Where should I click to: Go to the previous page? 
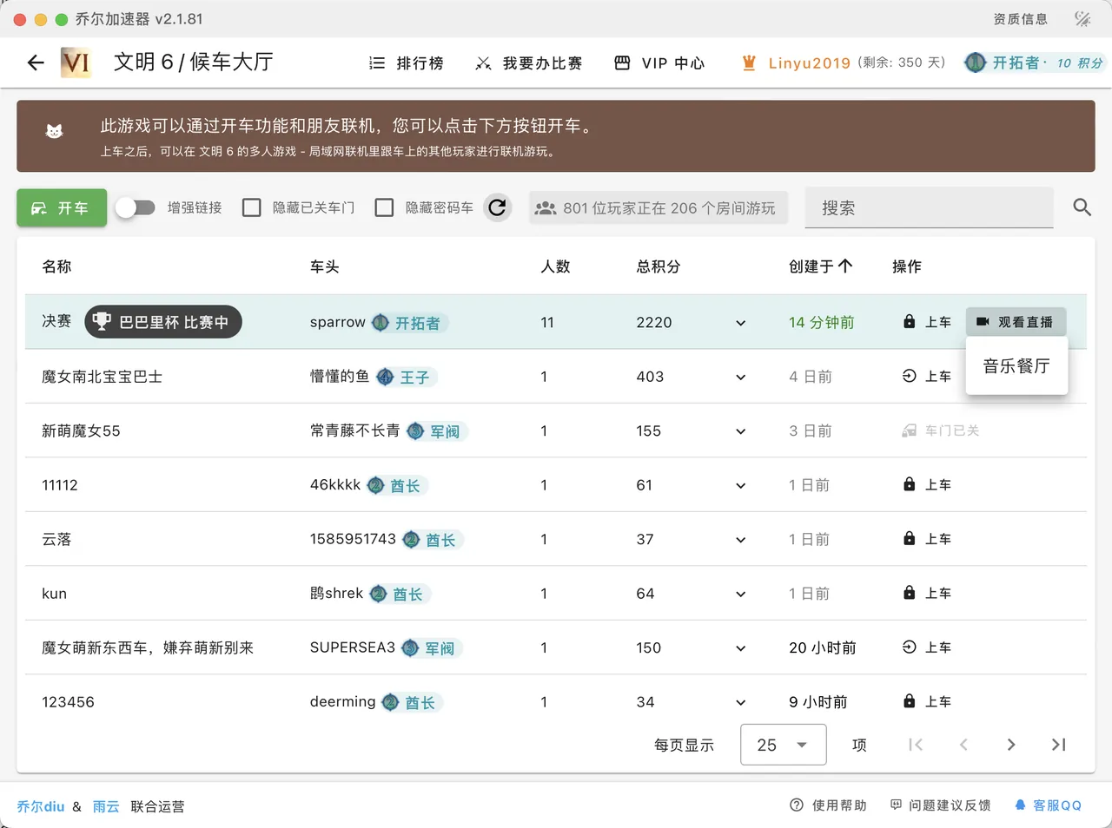click(x=963, y=745)
